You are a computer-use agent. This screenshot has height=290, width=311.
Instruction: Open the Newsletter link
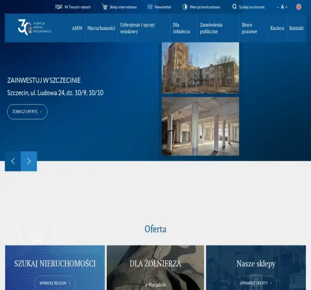click(163, 7)
